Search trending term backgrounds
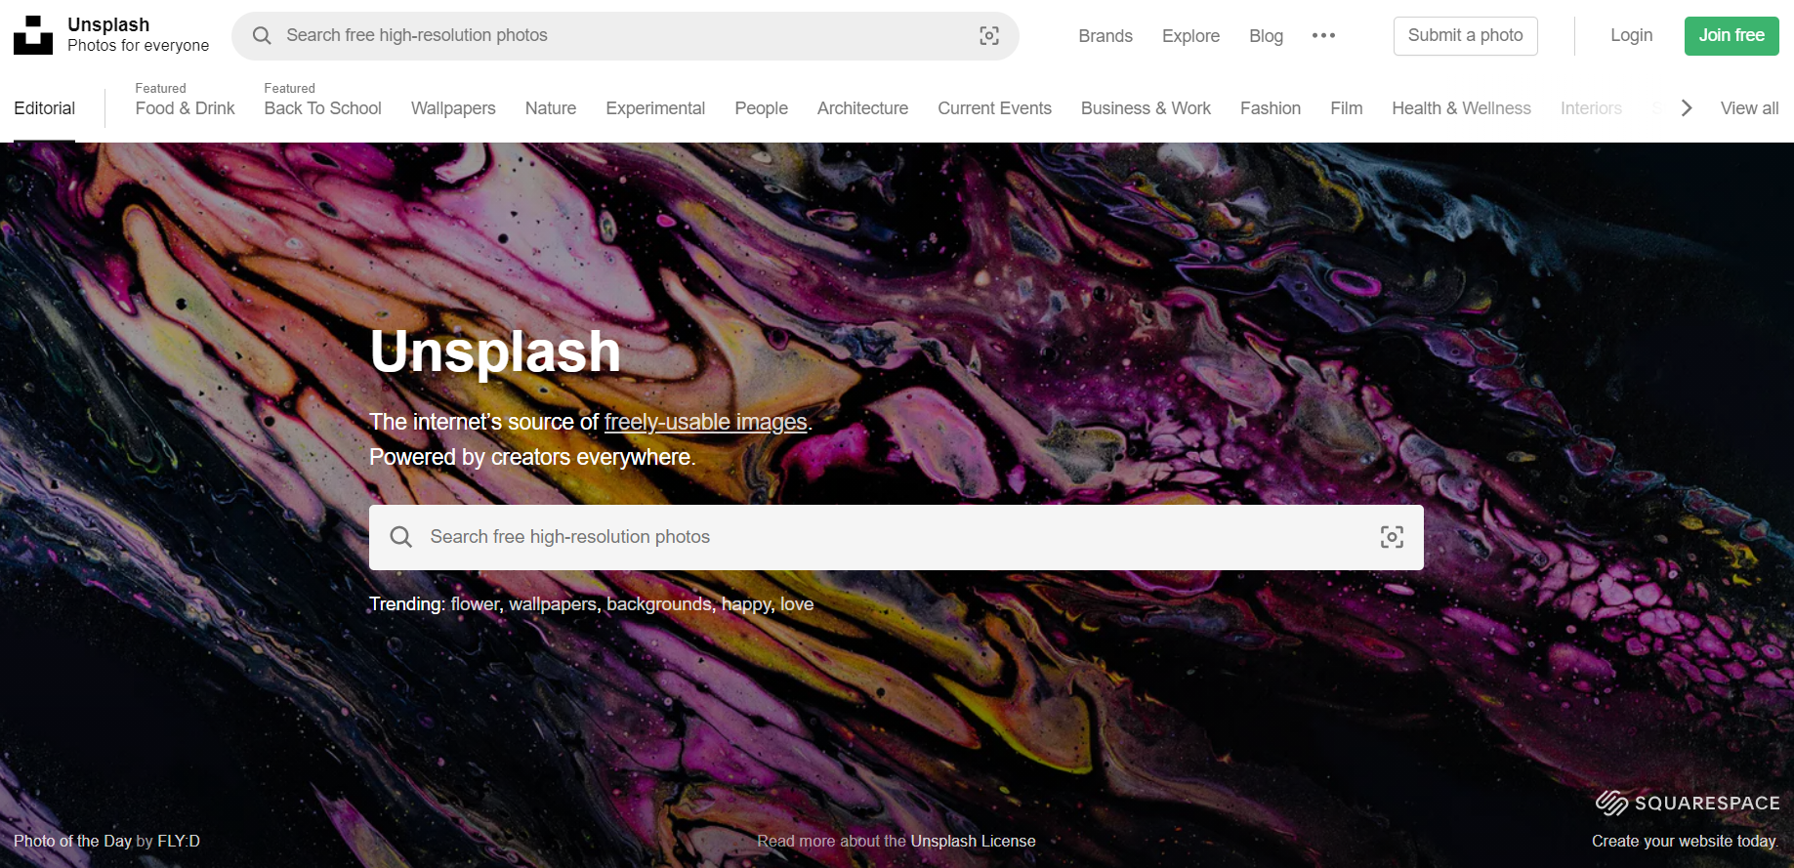 tap(659, 604)
